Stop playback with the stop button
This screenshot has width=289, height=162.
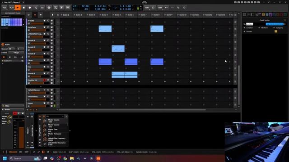[24, 8]
